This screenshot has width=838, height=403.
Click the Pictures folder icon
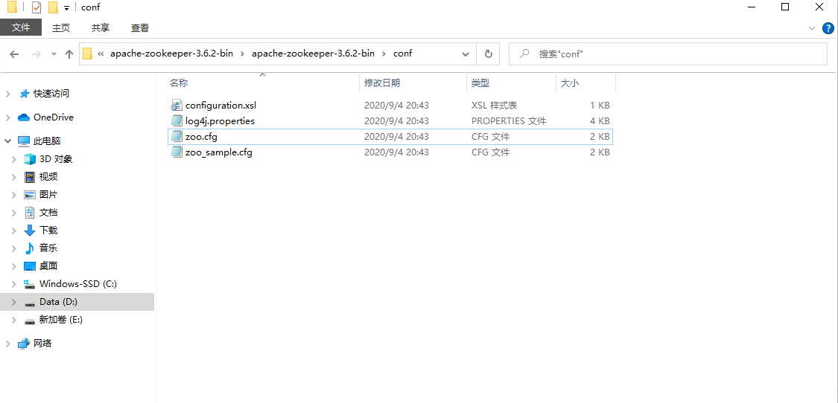click(29, 195)
